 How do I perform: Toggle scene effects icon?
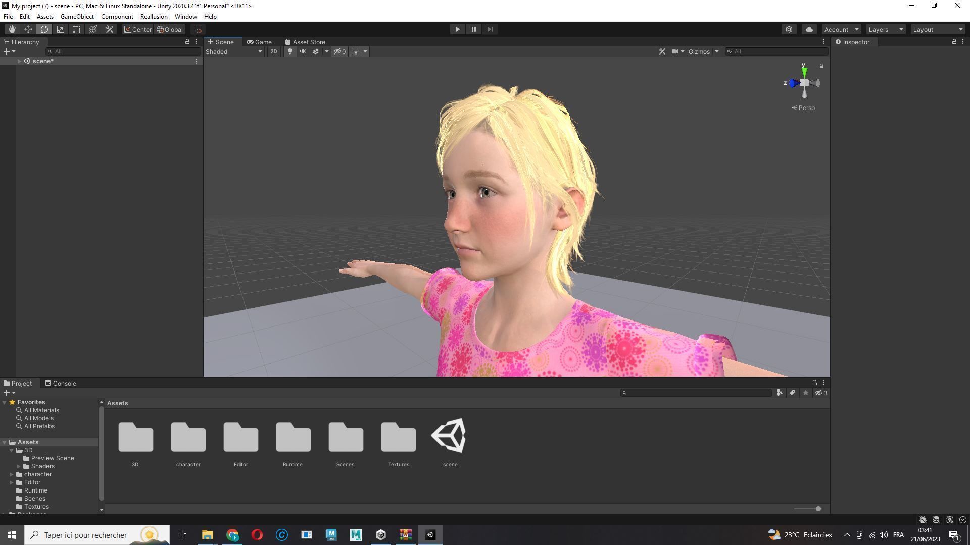316,51
